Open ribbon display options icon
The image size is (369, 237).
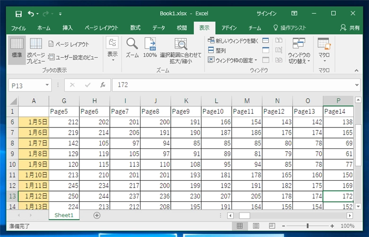[x=294, y=13]
